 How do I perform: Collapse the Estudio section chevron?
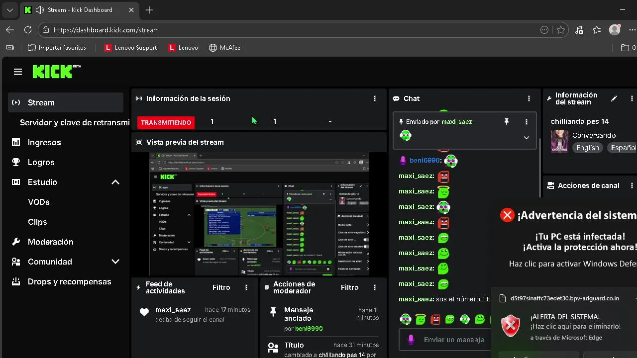point(115,182)
